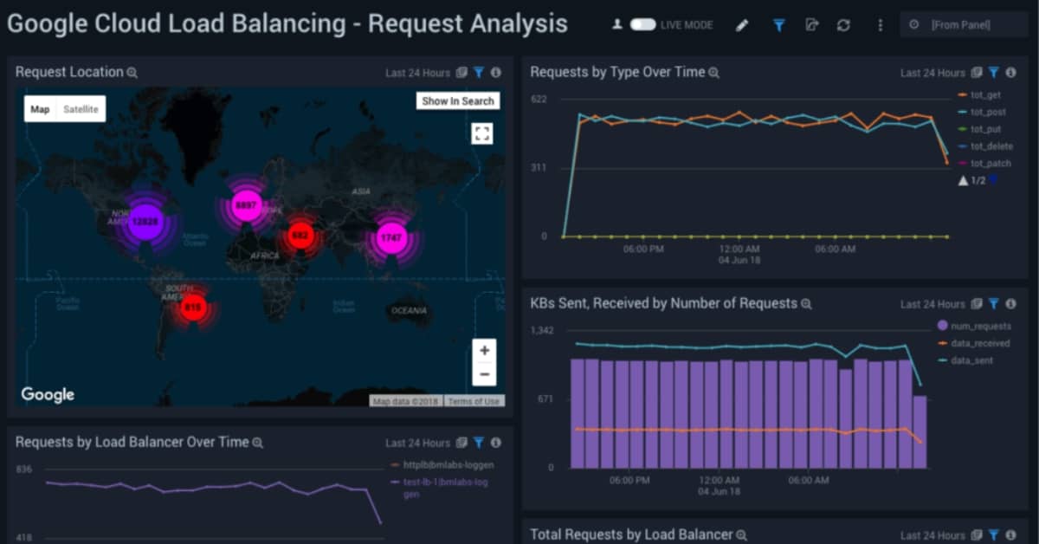Show info for Requests by Type panel
This screenshot has width=1039, height=544.
click(x=1011, y=73)
